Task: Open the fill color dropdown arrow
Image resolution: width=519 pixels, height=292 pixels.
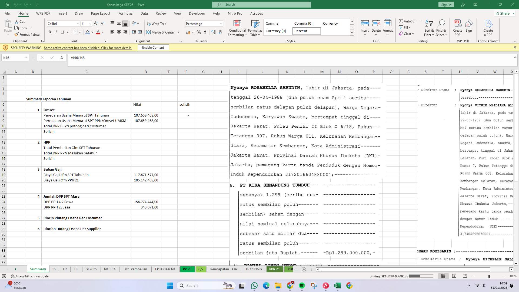Action: coord(92,32)
